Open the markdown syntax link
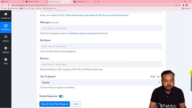Screen dimensions: 192x108 click(77, 33)
